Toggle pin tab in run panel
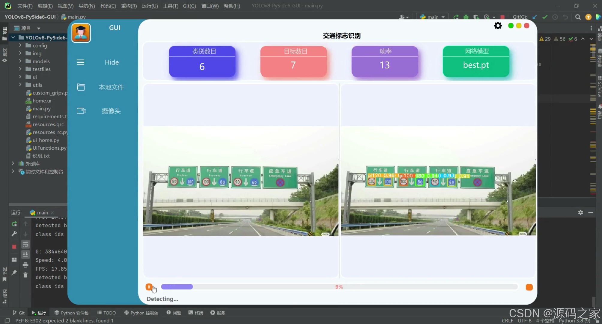Screen dimensions: 602x324 pos(14,272)
